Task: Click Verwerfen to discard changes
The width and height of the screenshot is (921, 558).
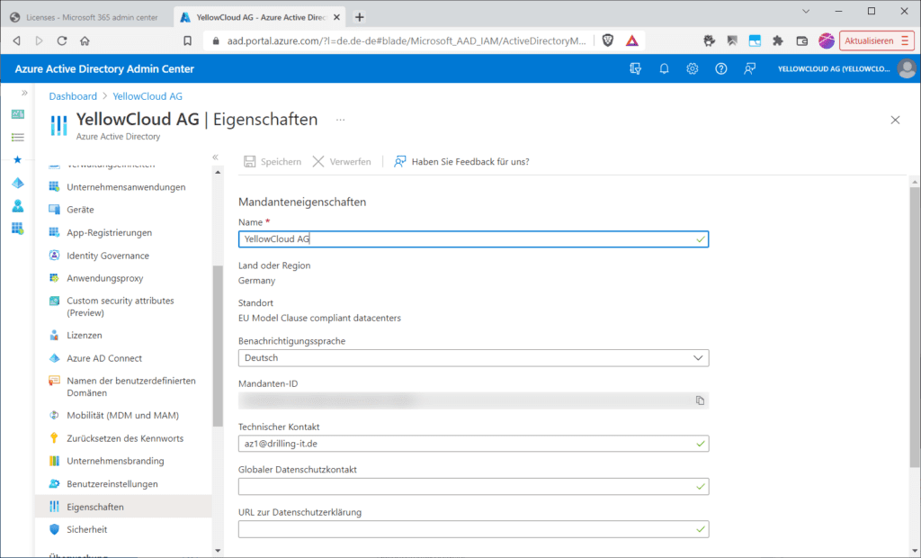Action: tap(342, 162)
